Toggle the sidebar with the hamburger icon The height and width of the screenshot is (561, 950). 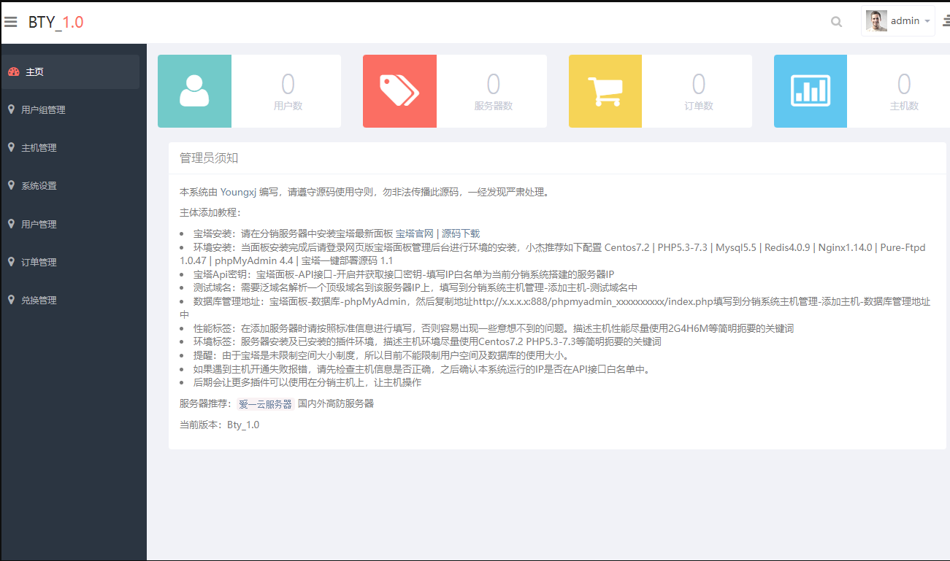(x=11, y=21)
